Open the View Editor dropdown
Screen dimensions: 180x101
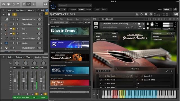pos(168,9)
